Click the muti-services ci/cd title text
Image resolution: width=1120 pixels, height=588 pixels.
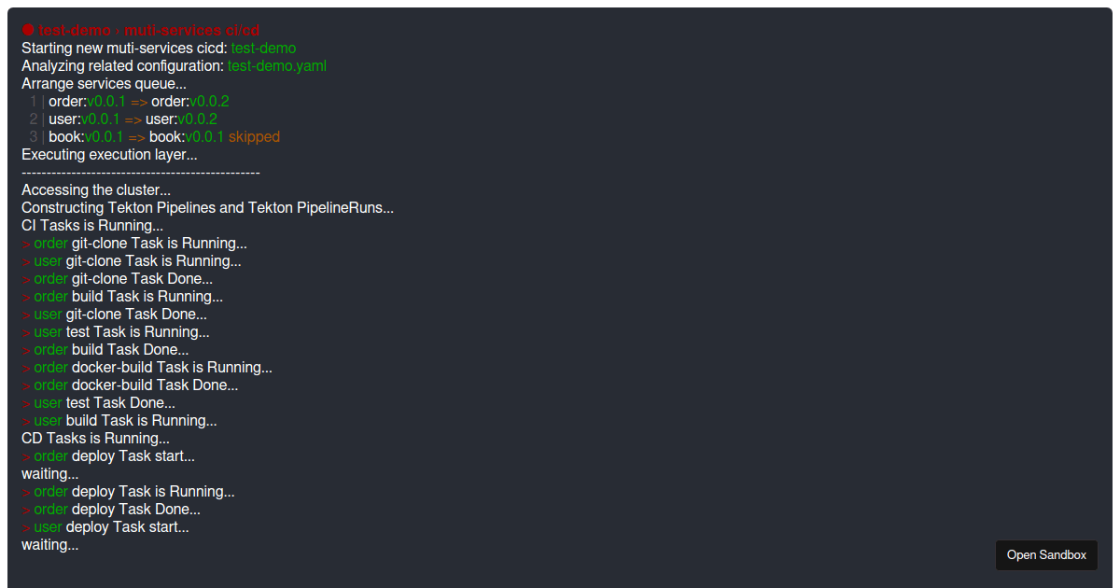[193, 30]
